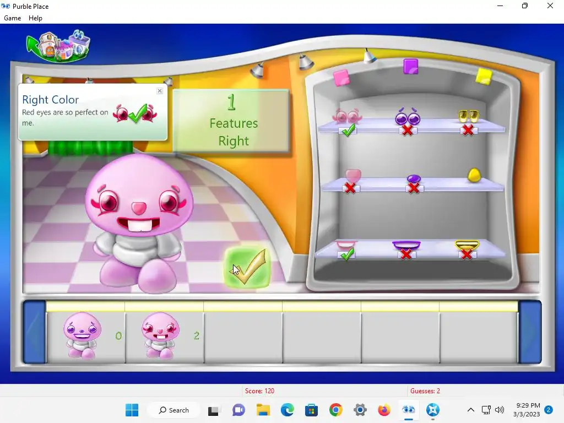Open network status in system tray
Image resolution: width=564 pixels, height=423 pixels.
(486, 410)
